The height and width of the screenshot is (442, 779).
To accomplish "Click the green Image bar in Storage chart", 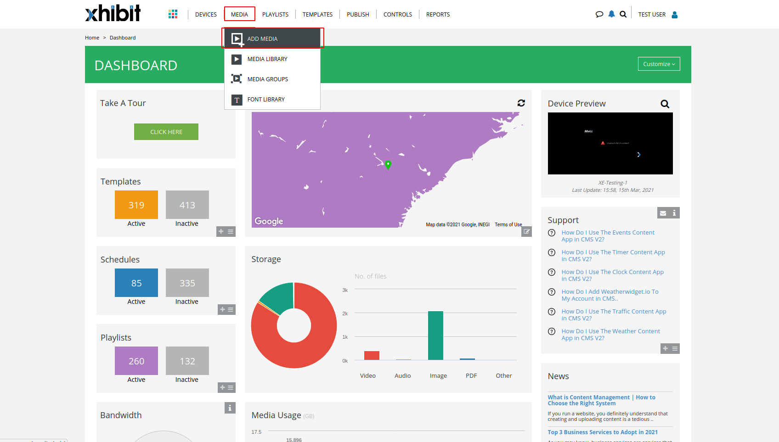I will 435,336.
